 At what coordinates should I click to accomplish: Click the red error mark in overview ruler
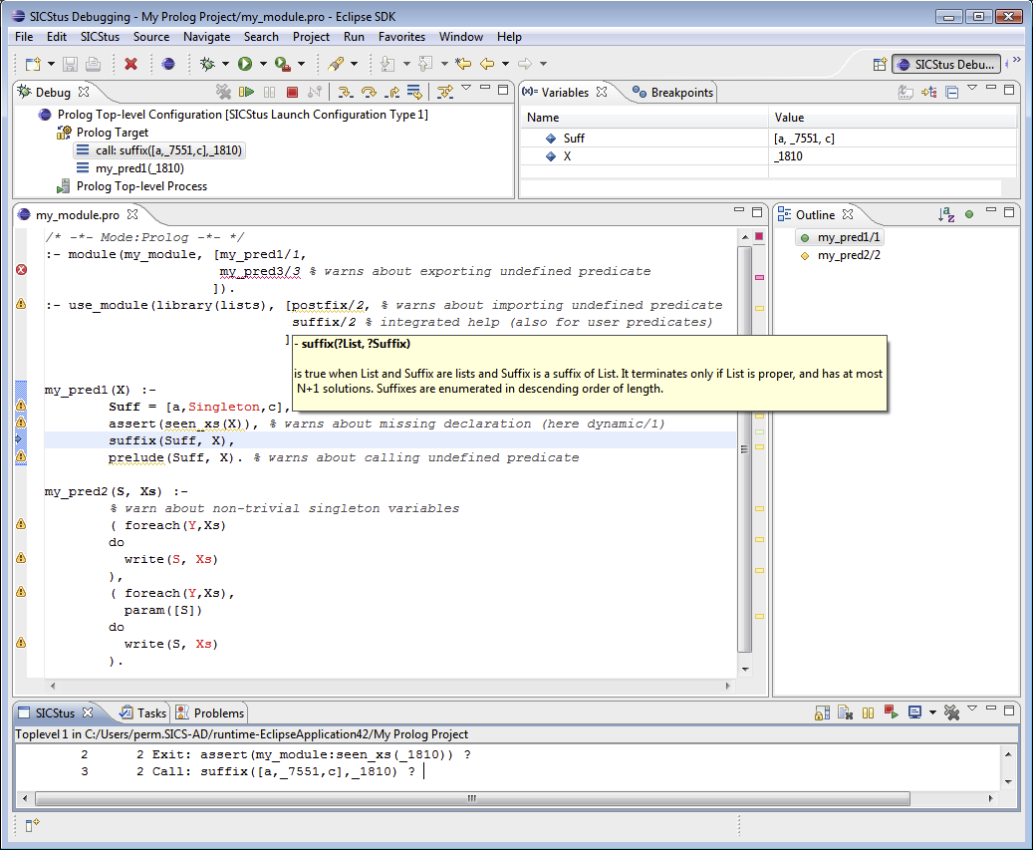pyautogui.click(x=759, y=277)
